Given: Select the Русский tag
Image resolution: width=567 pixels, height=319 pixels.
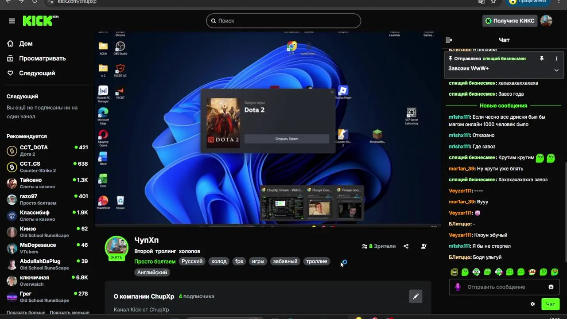Looking at the screenshot, I should (x=192, y=261).
